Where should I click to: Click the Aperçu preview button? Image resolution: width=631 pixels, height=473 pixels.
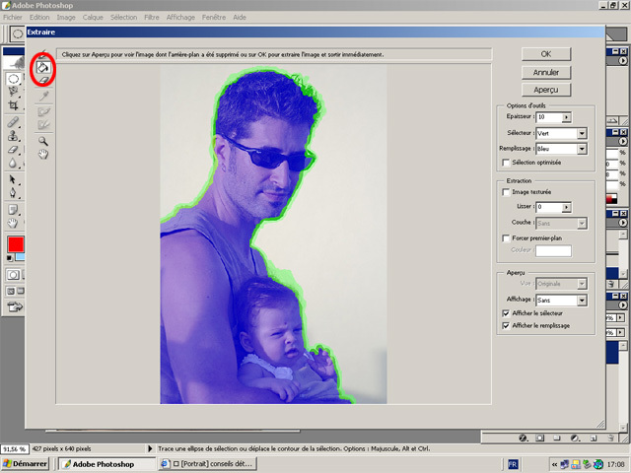(x=546, y=90)
